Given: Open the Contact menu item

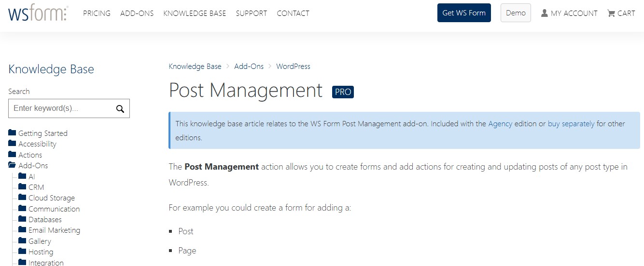Looking at the screenshot, I should pos(293,13).
